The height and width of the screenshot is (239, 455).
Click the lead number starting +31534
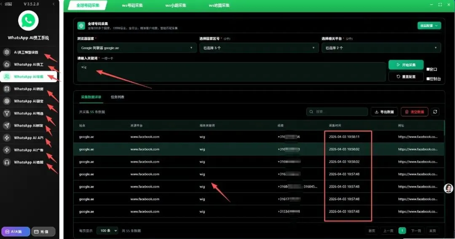[289, 212]
